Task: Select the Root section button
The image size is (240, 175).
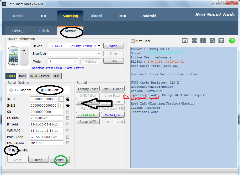Action: pos(23,76)
